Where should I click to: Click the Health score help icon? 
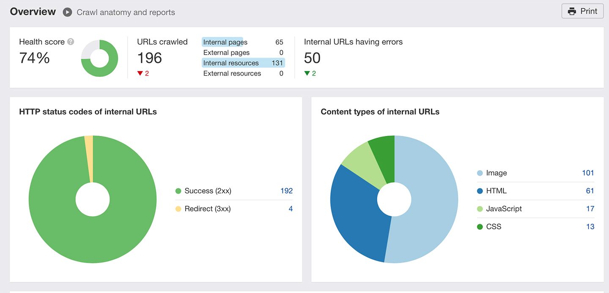pyautogui.click(x=70, y=41)
